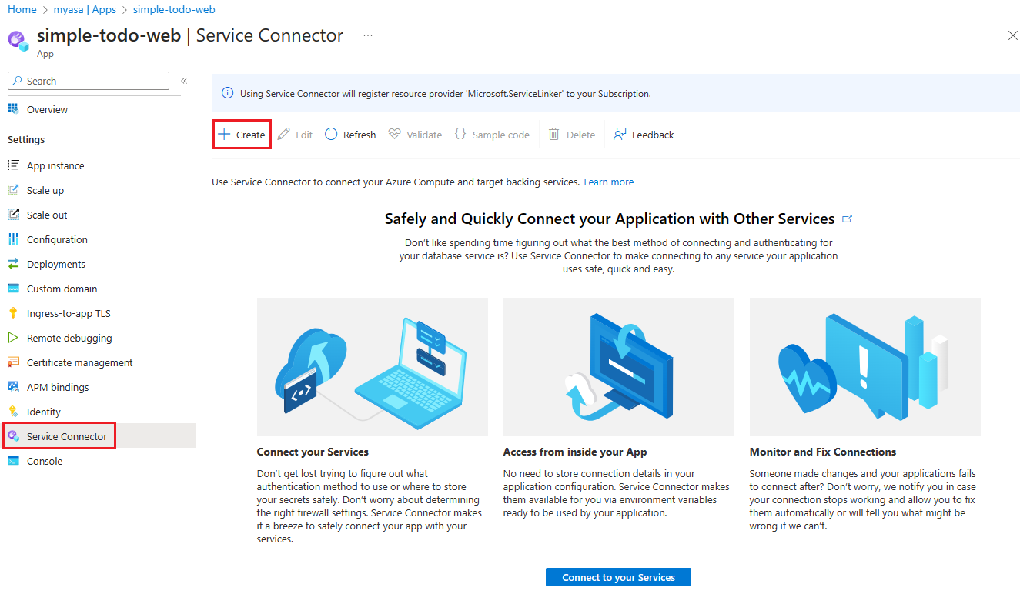Open Sample code from the toolbar
The image size is (1020, 594).
pos(492,135)
